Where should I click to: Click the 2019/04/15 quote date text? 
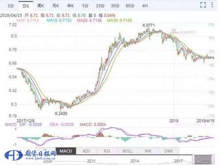click(11, 15)
